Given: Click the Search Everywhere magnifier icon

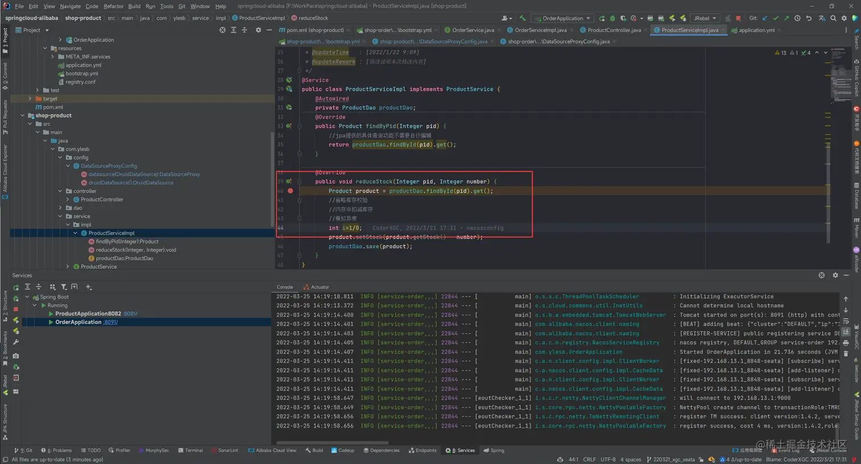Looking at the screenshot, I should coord(833,18).
